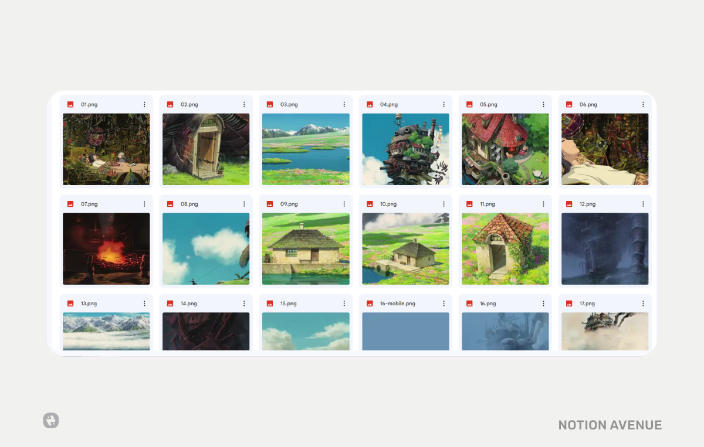704x447 pixels.
Task: Open the 09.png cottage thumbnail
Action: (x=306, y=249)
